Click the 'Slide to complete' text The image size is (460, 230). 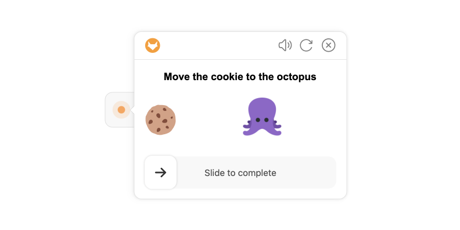[240, 173]
